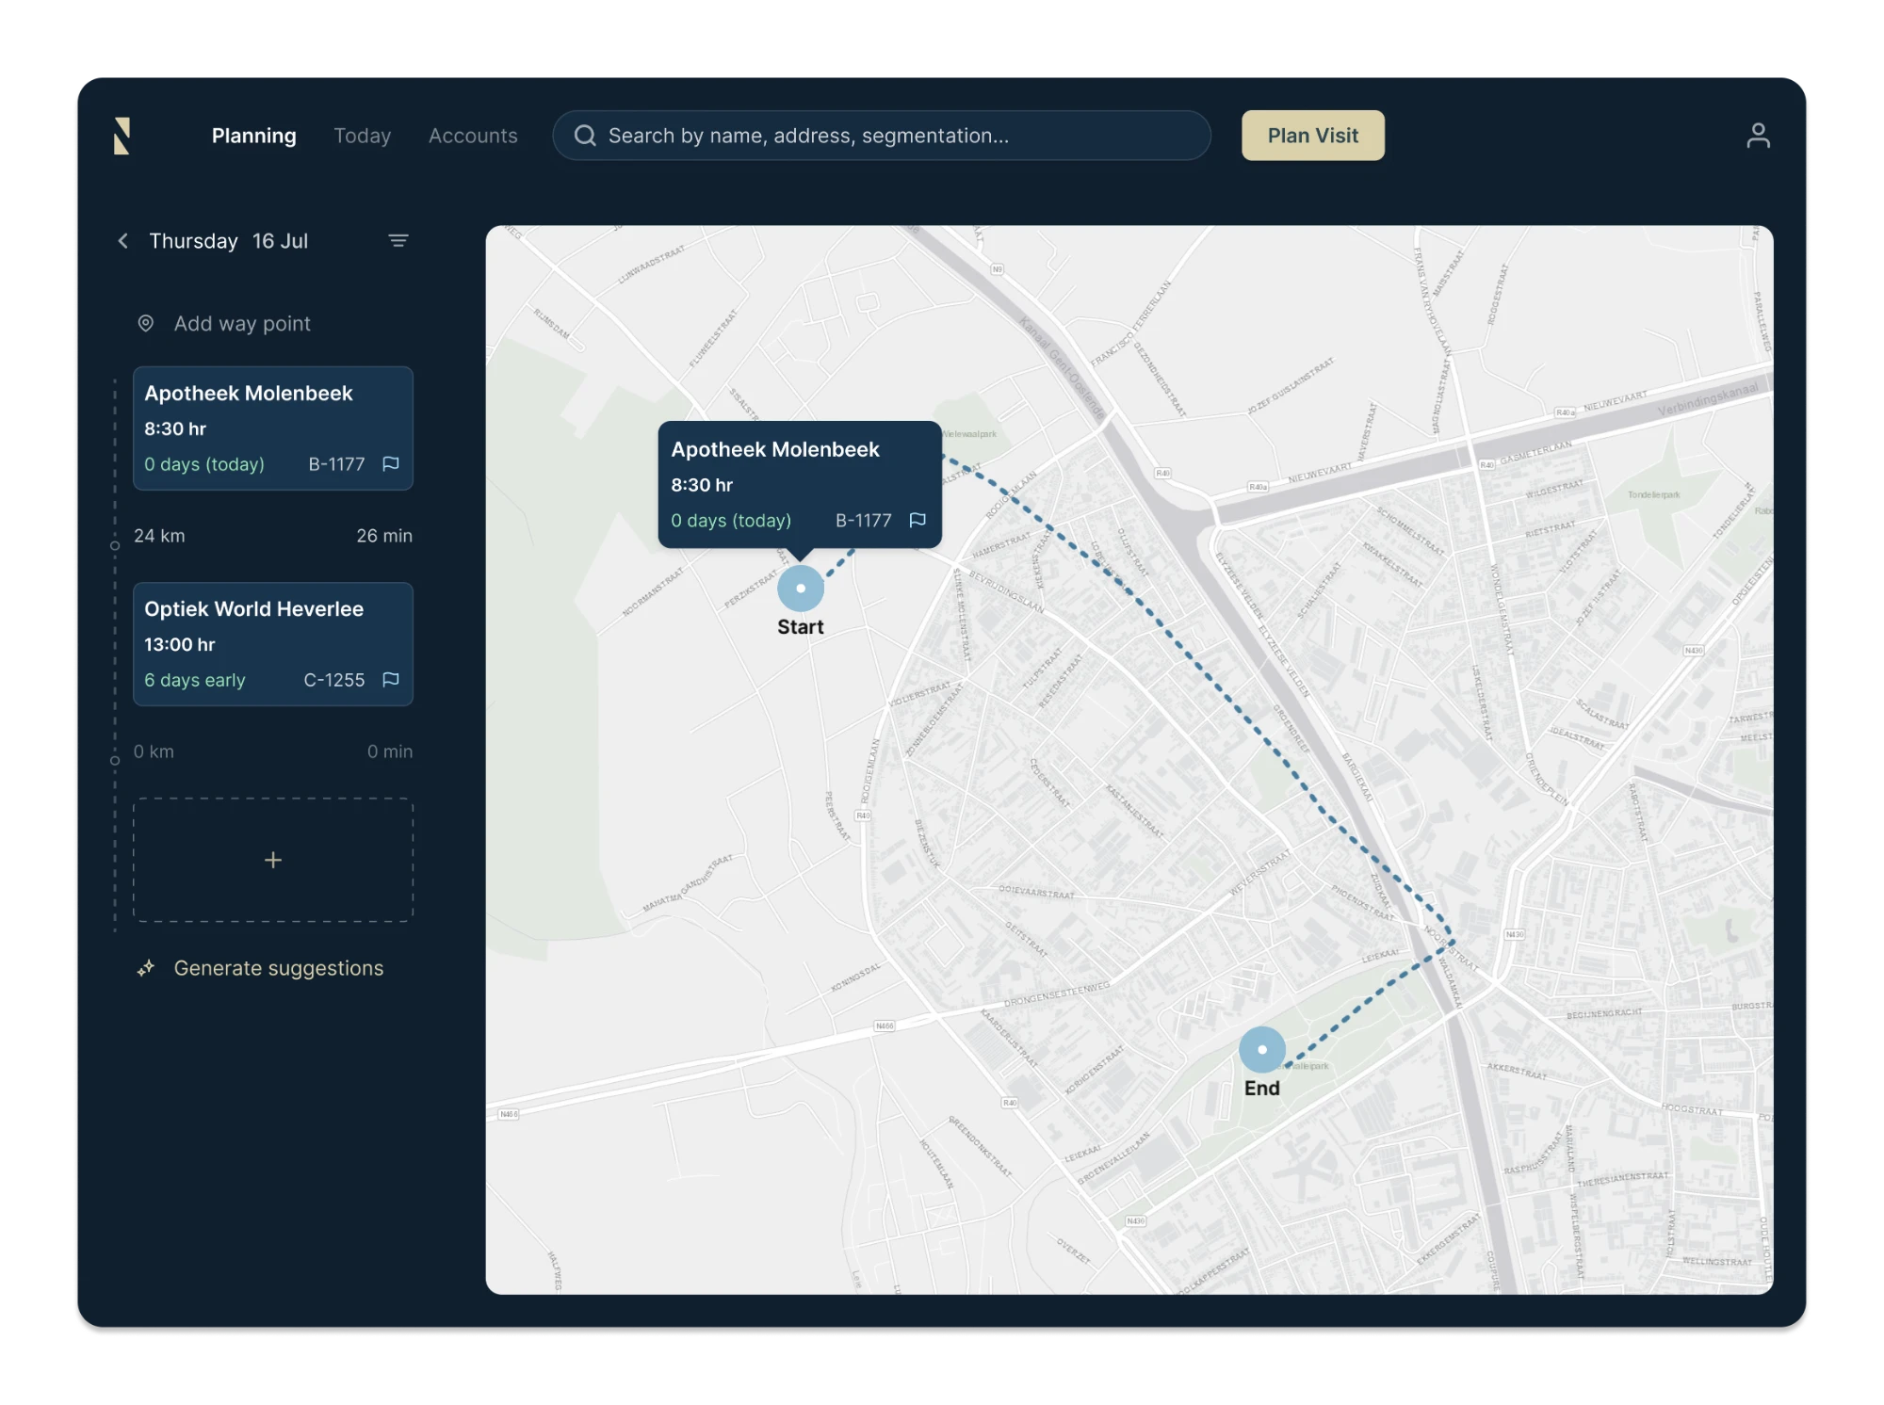The height and width of the screenshot is (1405, 1884).
Task: Click B-1177 in the map popup
Action: [864, 521]
